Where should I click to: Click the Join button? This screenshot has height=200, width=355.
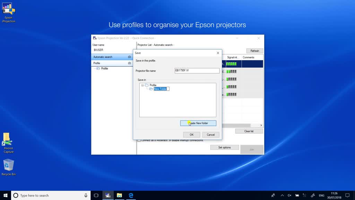252,149
